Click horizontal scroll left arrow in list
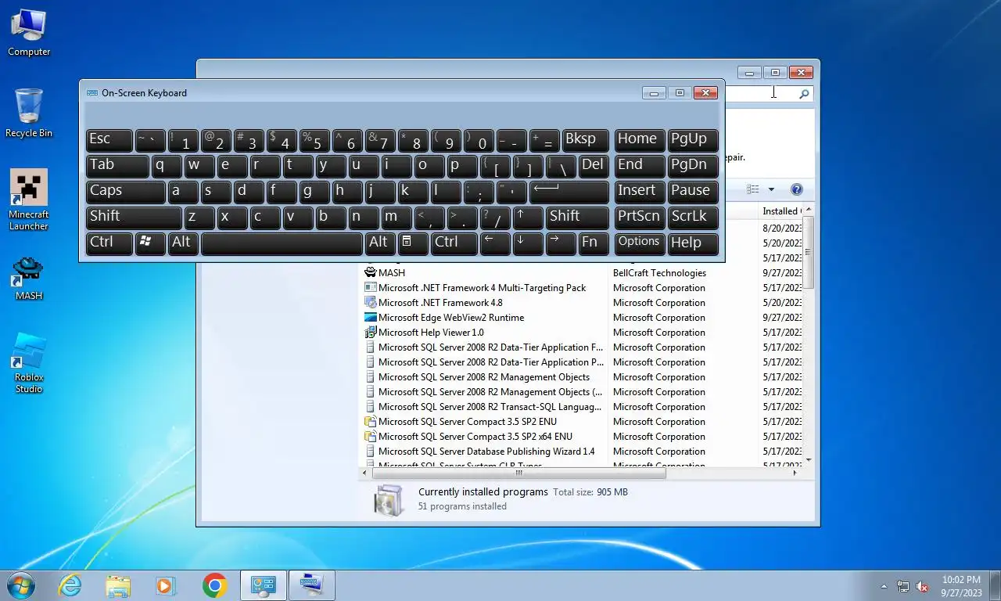 coord(364,473)
